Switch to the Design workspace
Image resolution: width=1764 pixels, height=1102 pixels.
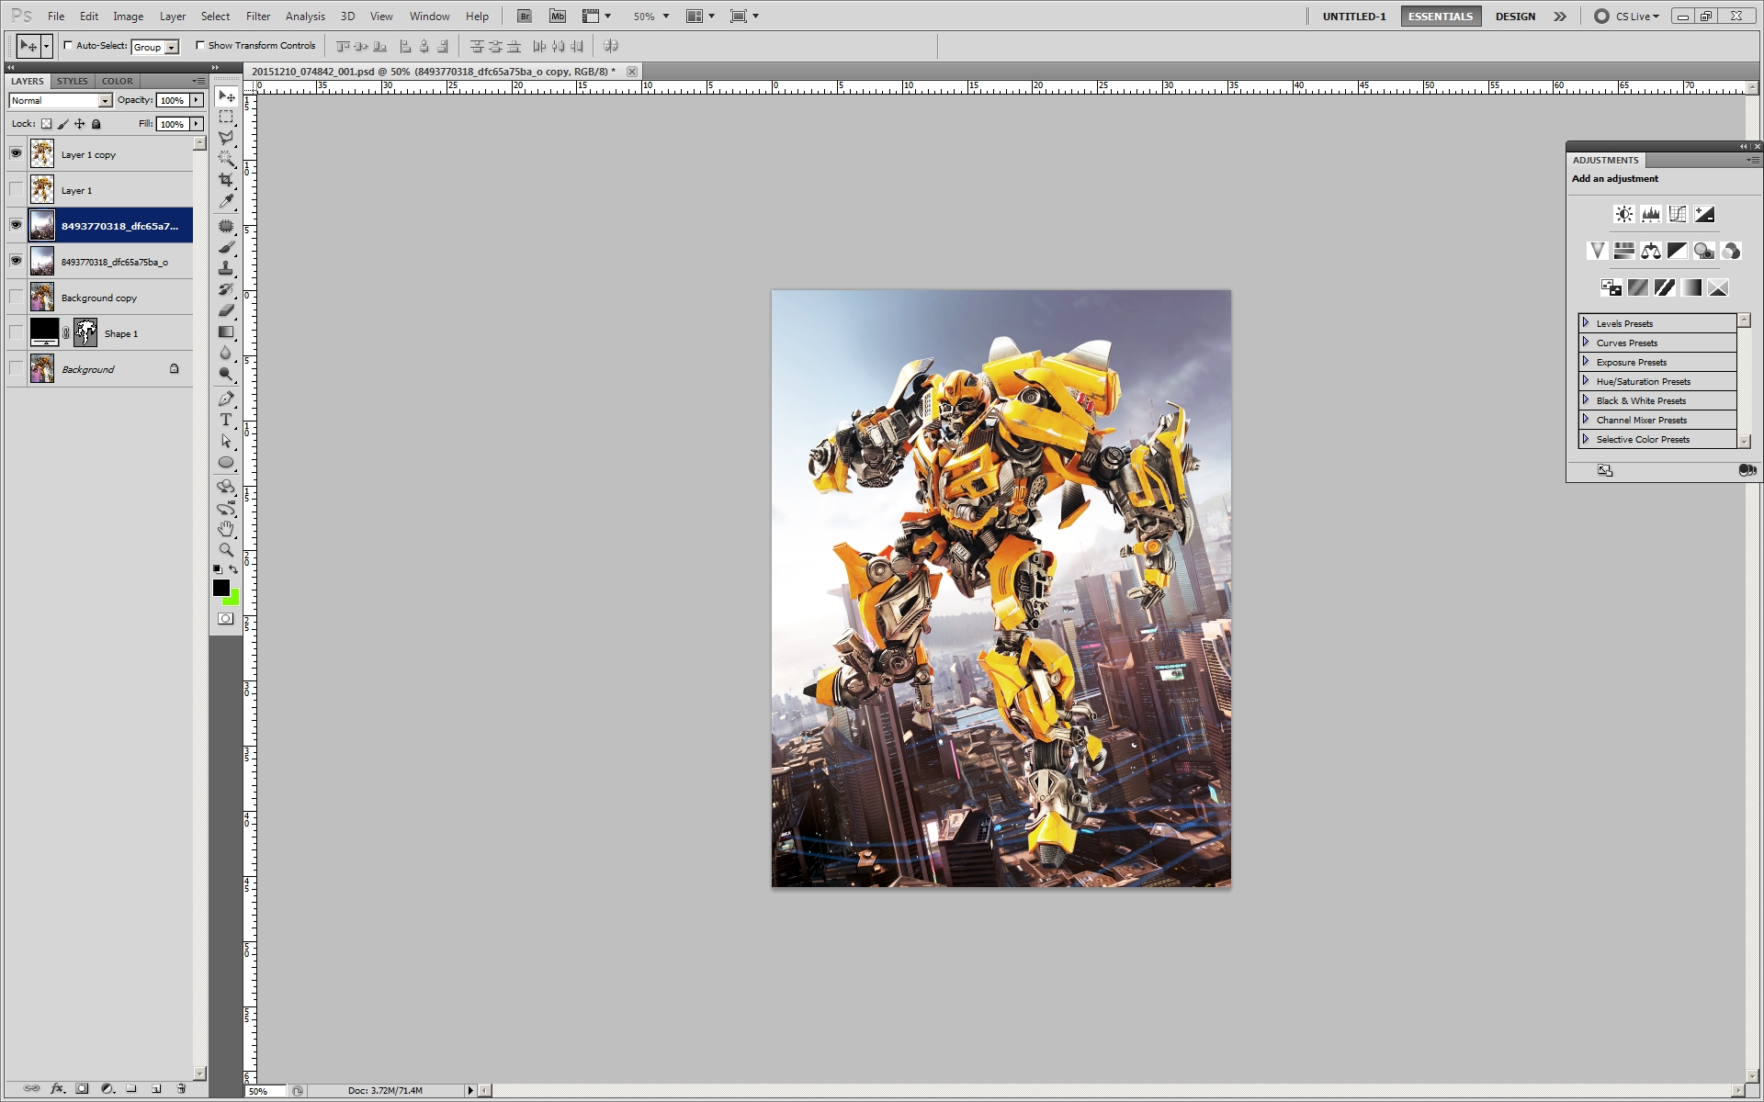[x=1515, y=17]
